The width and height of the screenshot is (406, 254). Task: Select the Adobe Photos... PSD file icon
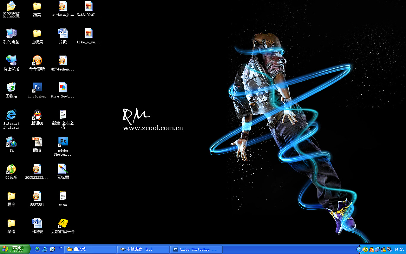click(63, 146)
